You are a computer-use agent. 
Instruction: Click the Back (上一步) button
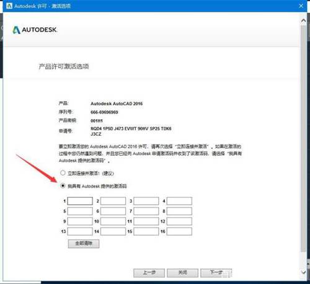(149, 273)
